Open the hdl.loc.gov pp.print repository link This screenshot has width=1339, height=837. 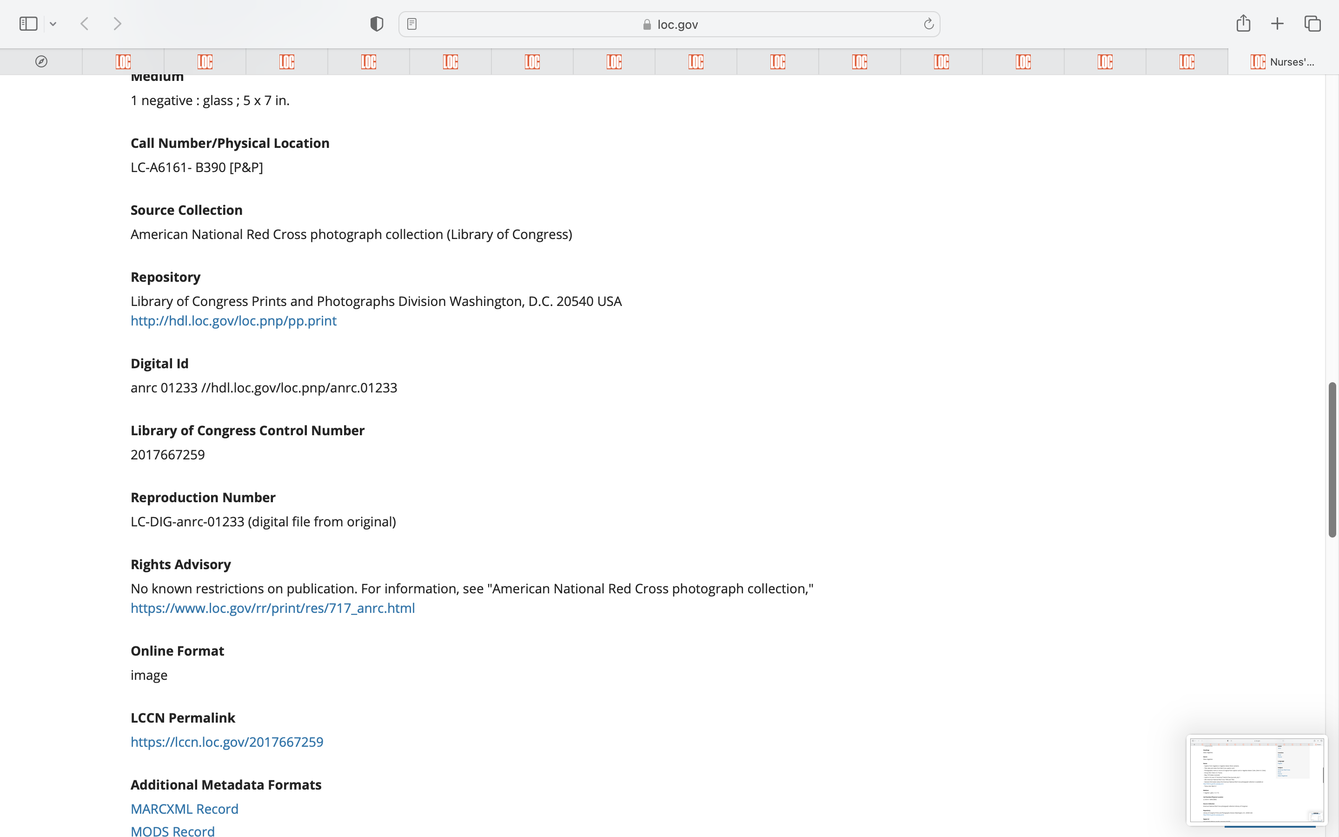pyautogui.click(x=233, y=320)
